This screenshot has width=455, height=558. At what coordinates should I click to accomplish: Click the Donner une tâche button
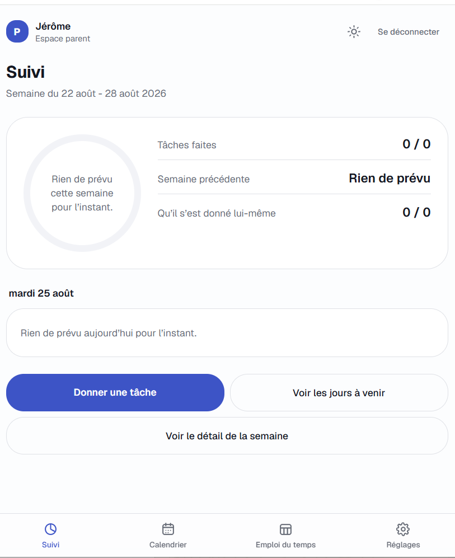click(115, 392)
